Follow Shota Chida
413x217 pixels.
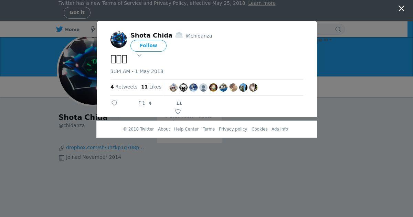click(148, 46)
